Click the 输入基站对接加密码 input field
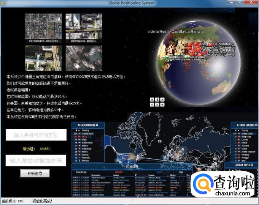The image size is (259, 205). (x=36, y=161)
